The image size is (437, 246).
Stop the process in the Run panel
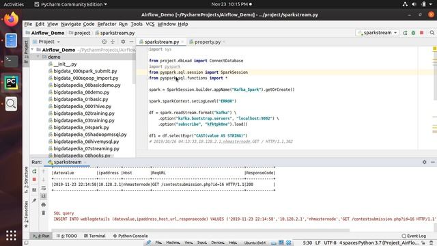[x=34, y=179]
